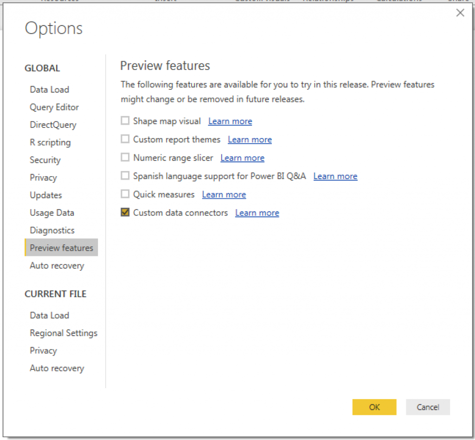Select Data Load under CURRENT FILE
The height and width of the screenshot is (440, 475).
(x=49, y=316)
